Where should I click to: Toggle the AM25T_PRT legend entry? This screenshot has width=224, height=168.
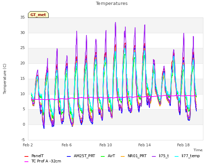[x=81, y=156]
